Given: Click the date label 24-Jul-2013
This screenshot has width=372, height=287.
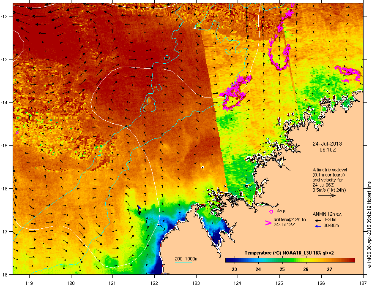Looking at the screenshot, I should 327,144.
